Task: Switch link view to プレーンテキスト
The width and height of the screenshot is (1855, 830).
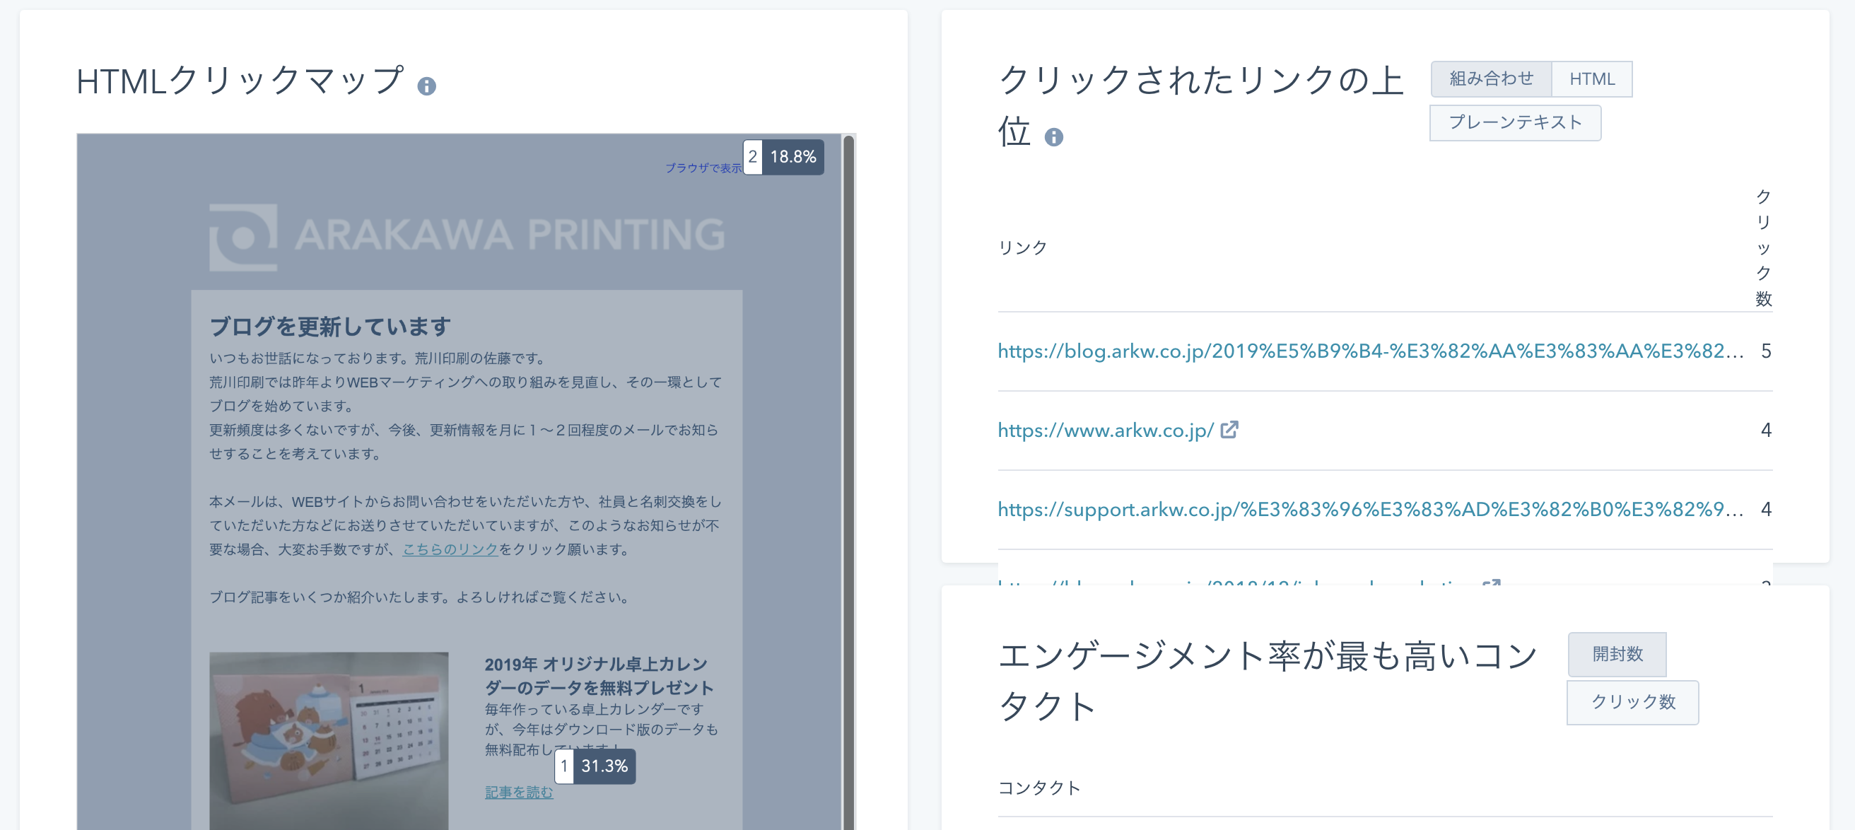Action: [1514, 122]
